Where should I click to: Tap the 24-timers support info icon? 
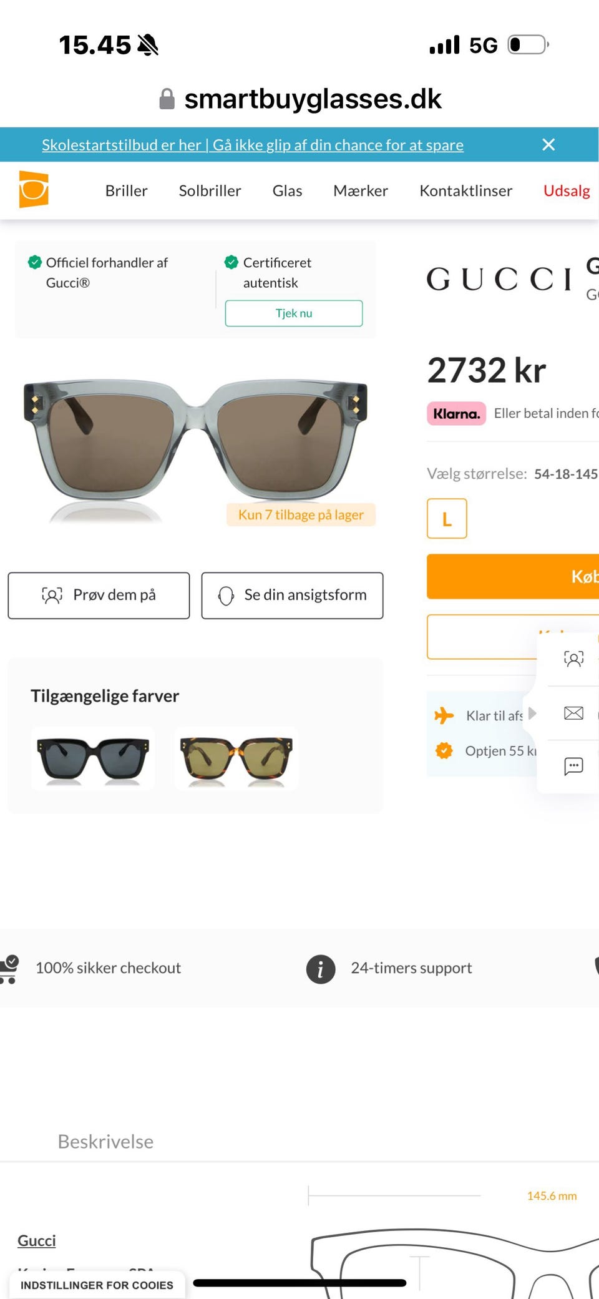point(321,969)
